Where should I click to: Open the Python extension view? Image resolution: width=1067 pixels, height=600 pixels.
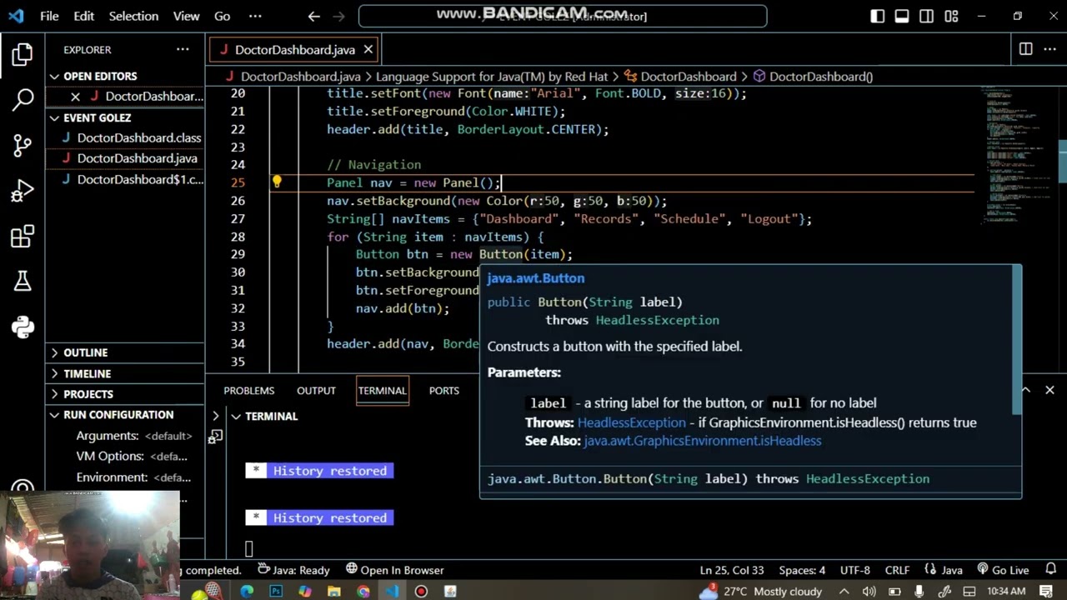[x=23, y=327]
